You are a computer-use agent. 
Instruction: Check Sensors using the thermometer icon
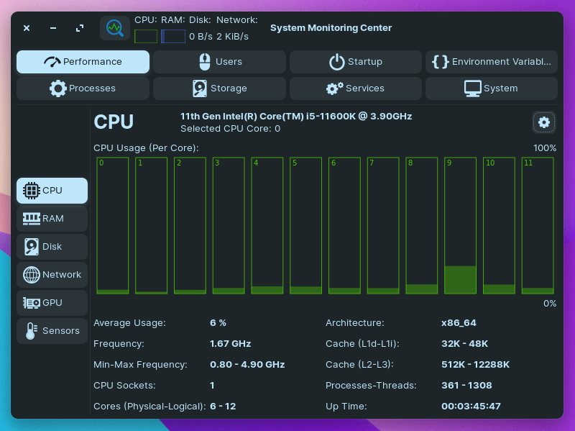[30, 330]
